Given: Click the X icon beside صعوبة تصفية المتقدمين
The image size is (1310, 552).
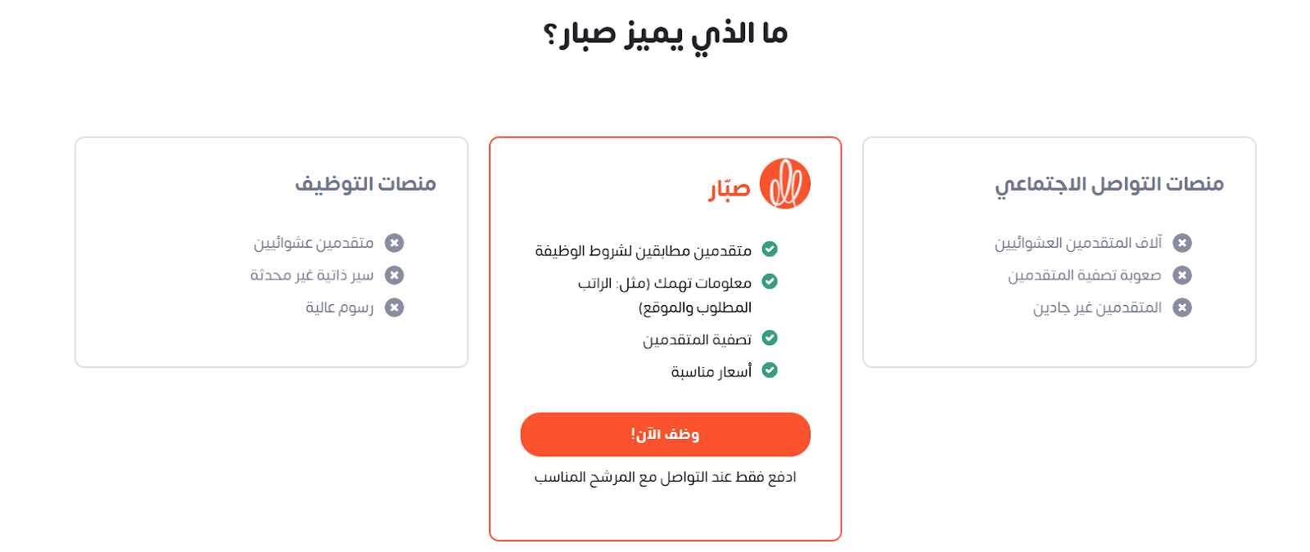Looking at the screenshot, I should pos(1181,276).
